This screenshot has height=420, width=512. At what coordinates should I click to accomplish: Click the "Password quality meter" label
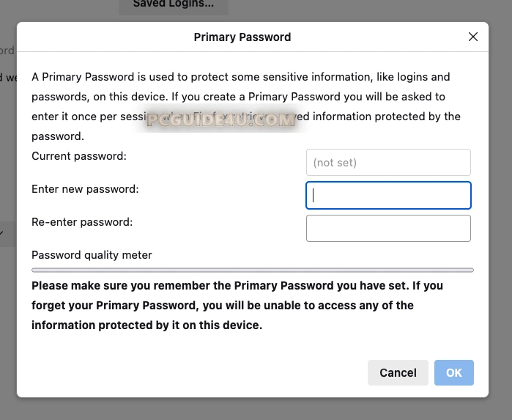coord(92,255)
